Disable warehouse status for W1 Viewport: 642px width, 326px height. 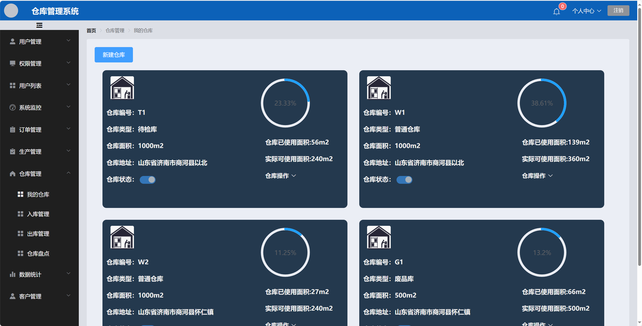(404, 179)
